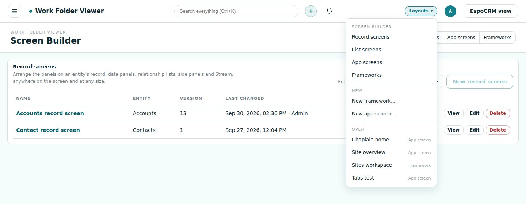
Task: Click the Work Folder Viewer title
Action: [69, 11]
